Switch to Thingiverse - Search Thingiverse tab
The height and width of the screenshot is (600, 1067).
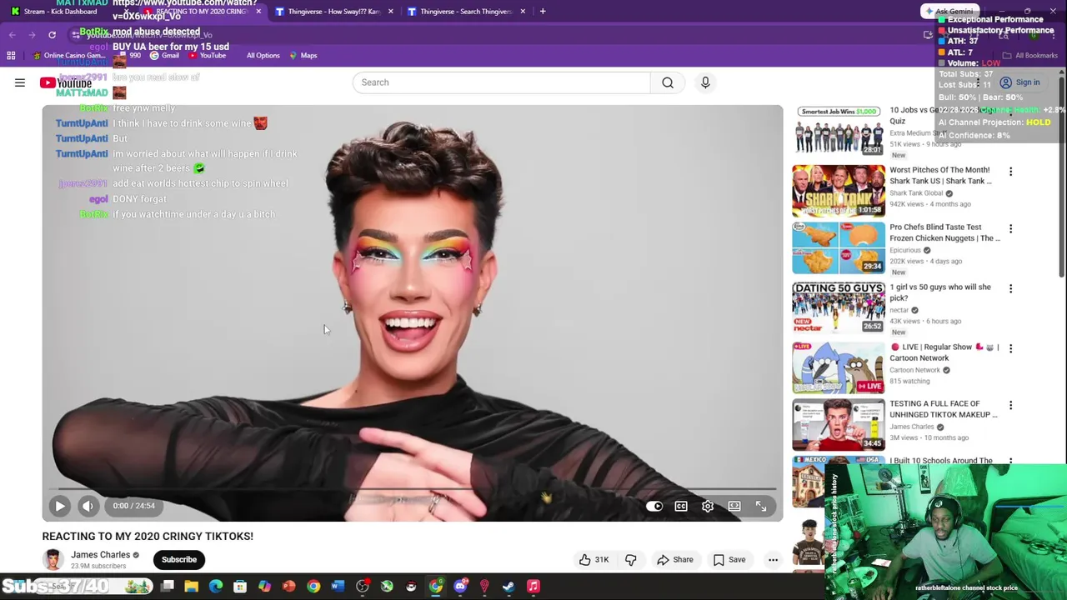pyautogui.click(x=465, y=12)
